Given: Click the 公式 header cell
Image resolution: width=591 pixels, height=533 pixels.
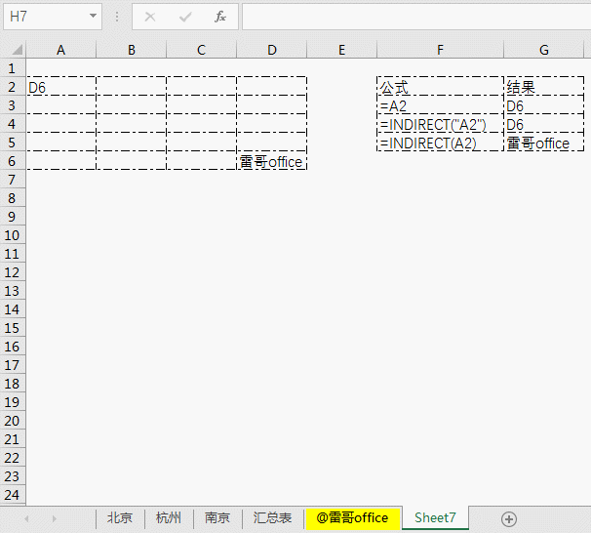Looking at the screenshot, I should pos(440,87).
